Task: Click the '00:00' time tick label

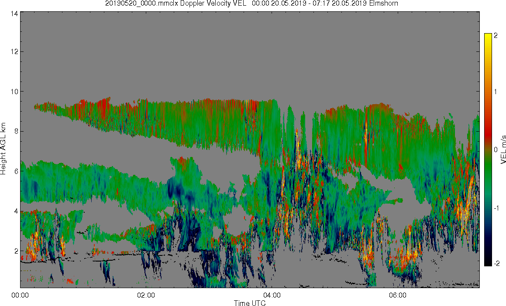Action: pos(20,295)
